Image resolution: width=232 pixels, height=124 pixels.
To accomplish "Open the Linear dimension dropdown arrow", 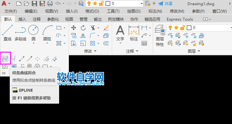I will 150,28.
